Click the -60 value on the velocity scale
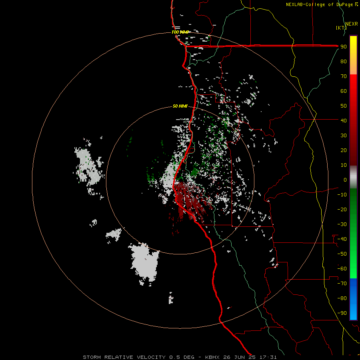The width and height of the screenshot is (360, 360). 342,269
